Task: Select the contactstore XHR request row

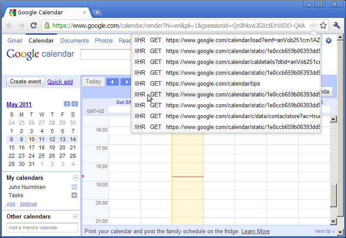Action: coord(226,116)
